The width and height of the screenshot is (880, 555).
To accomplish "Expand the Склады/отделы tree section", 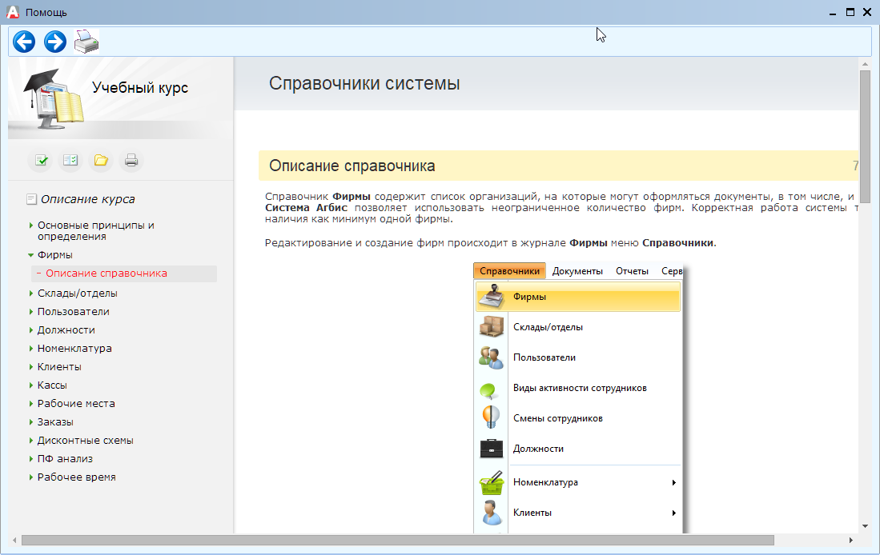I will click(x=31, y=293).
